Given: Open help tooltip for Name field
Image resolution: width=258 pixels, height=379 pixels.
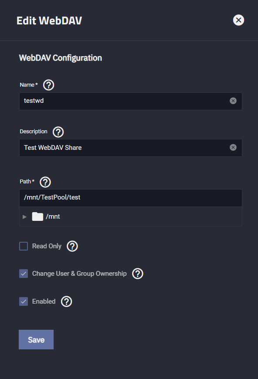Looking at the screenshot, I should pos(49,85).
